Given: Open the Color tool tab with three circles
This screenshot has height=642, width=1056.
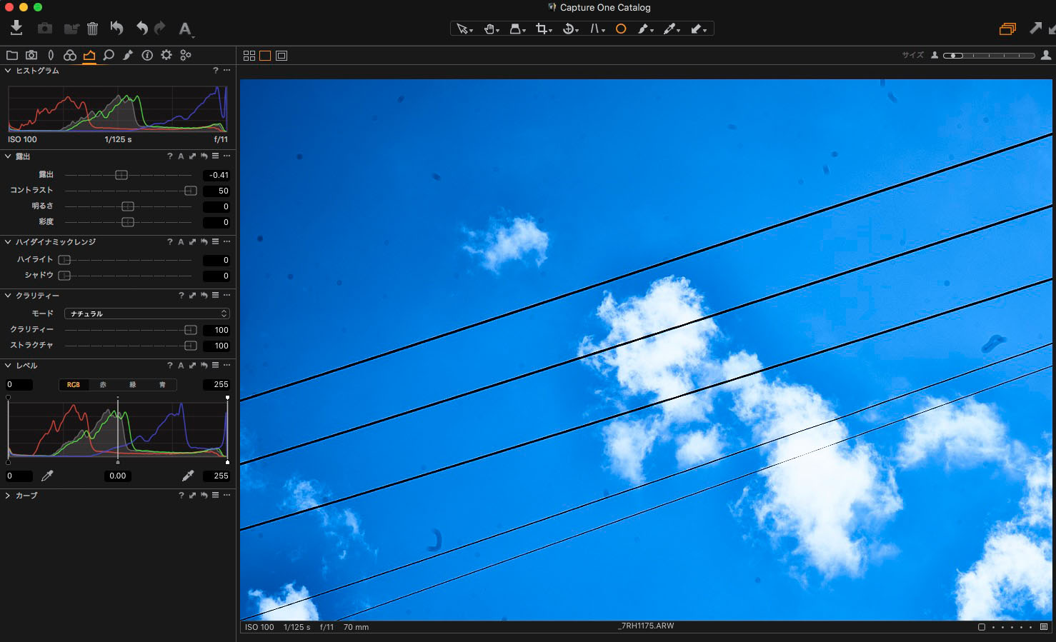Looking at the screenshot, I should (x=70, y=55).
